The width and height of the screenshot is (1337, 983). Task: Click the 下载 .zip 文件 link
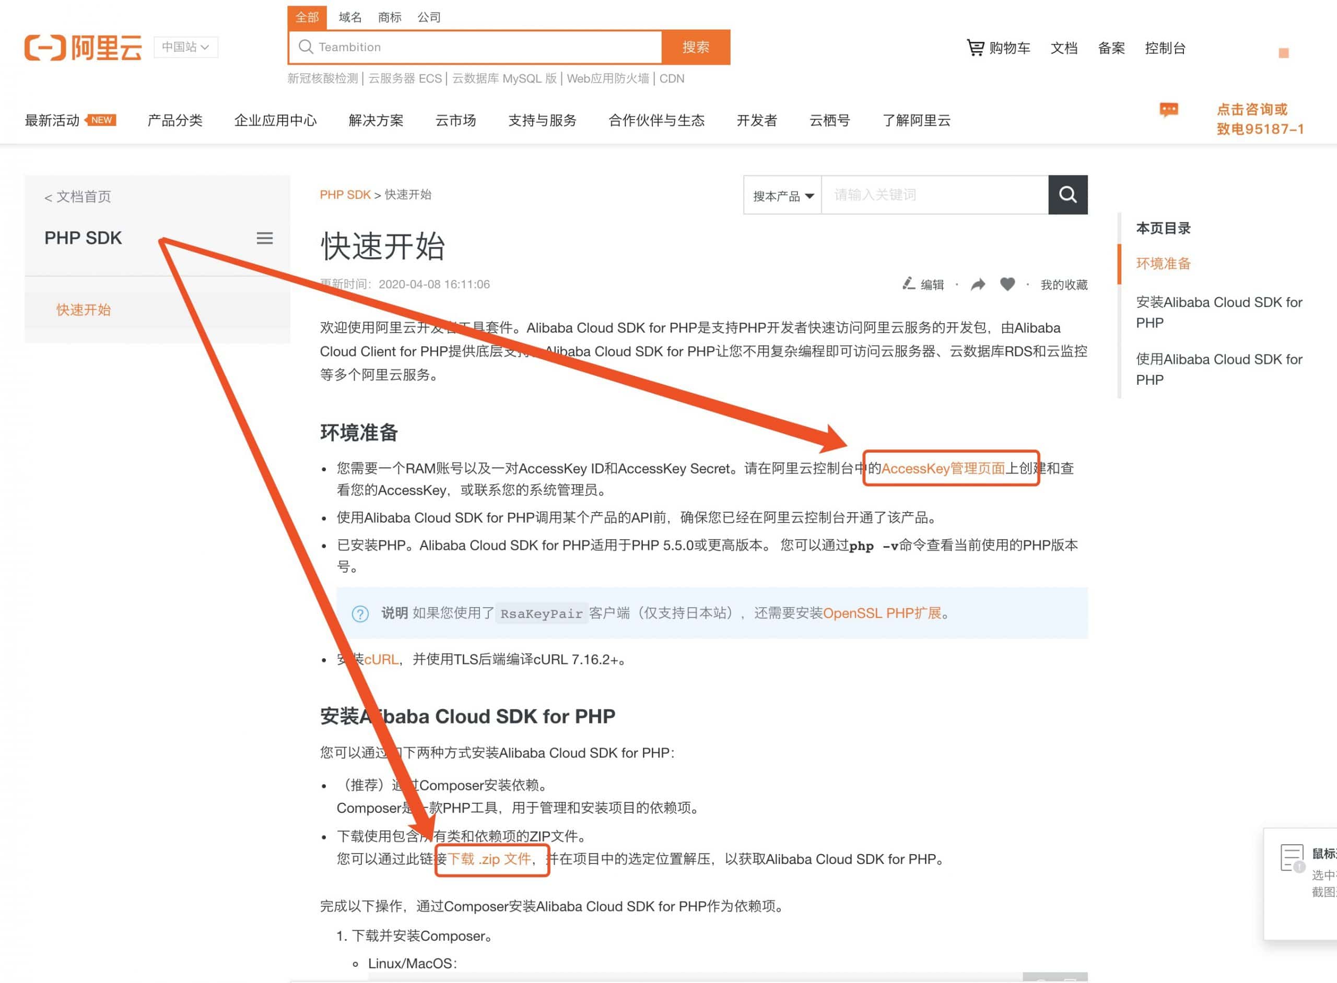coord(489,859)
